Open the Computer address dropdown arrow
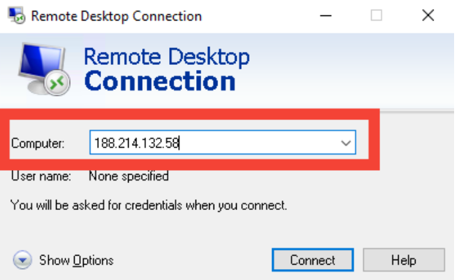 click(345, 143)
